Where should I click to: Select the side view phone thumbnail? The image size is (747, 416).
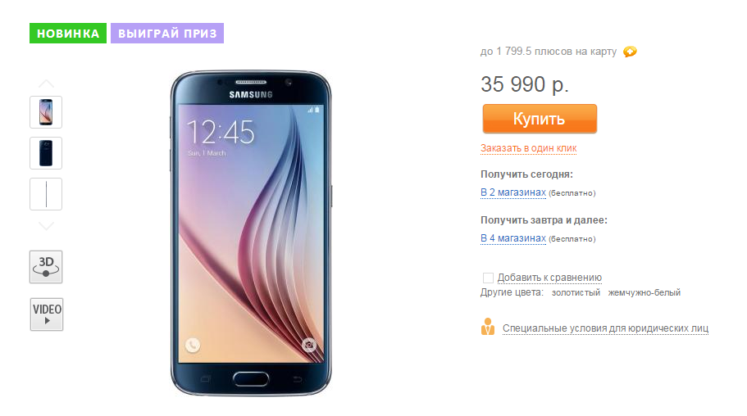[x=46, y=194]
